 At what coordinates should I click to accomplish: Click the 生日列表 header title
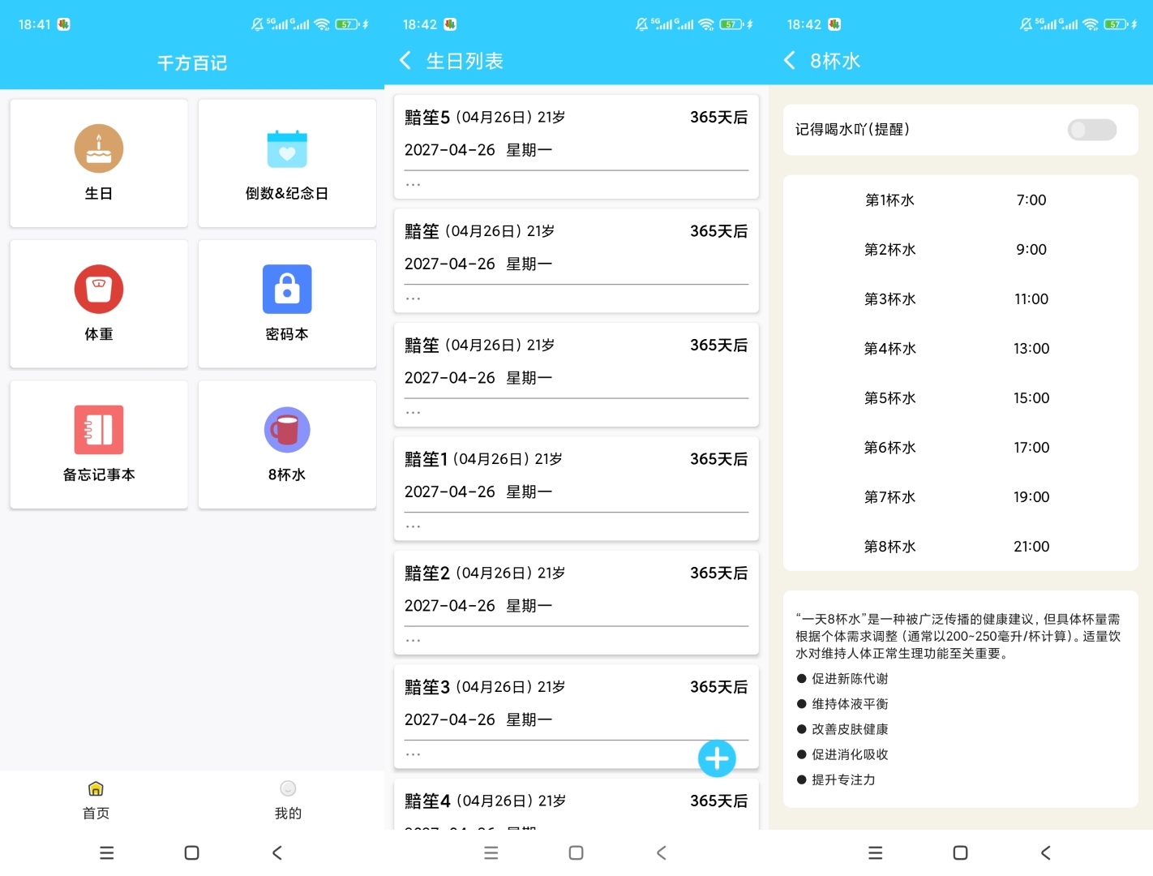(465, 61)
